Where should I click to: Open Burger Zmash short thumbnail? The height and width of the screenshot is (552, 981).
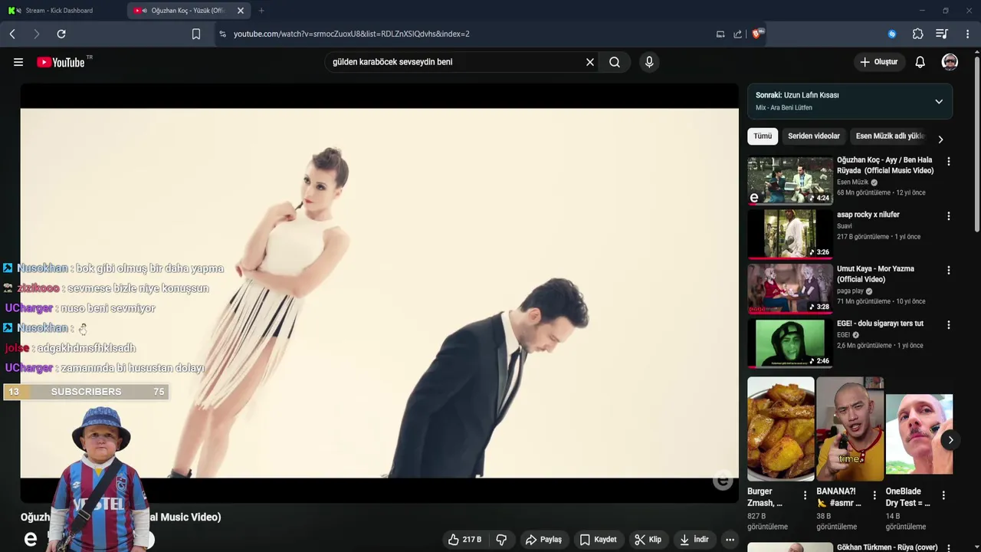(781, 429)
